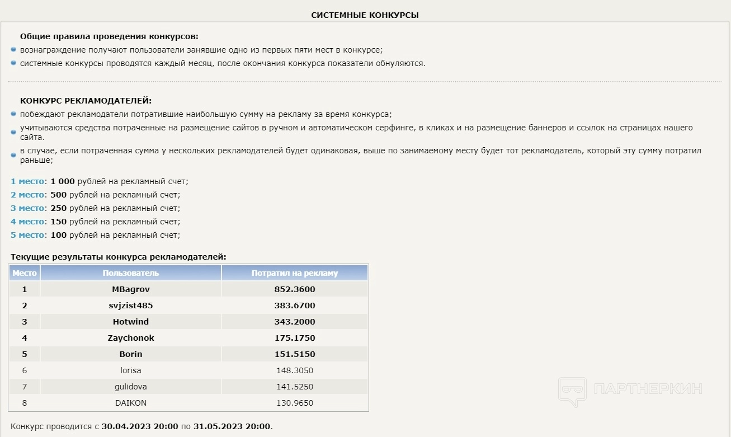The image size is (731, 437).
Task: Click the "1 место" prize link
Action: coord(27,181)
